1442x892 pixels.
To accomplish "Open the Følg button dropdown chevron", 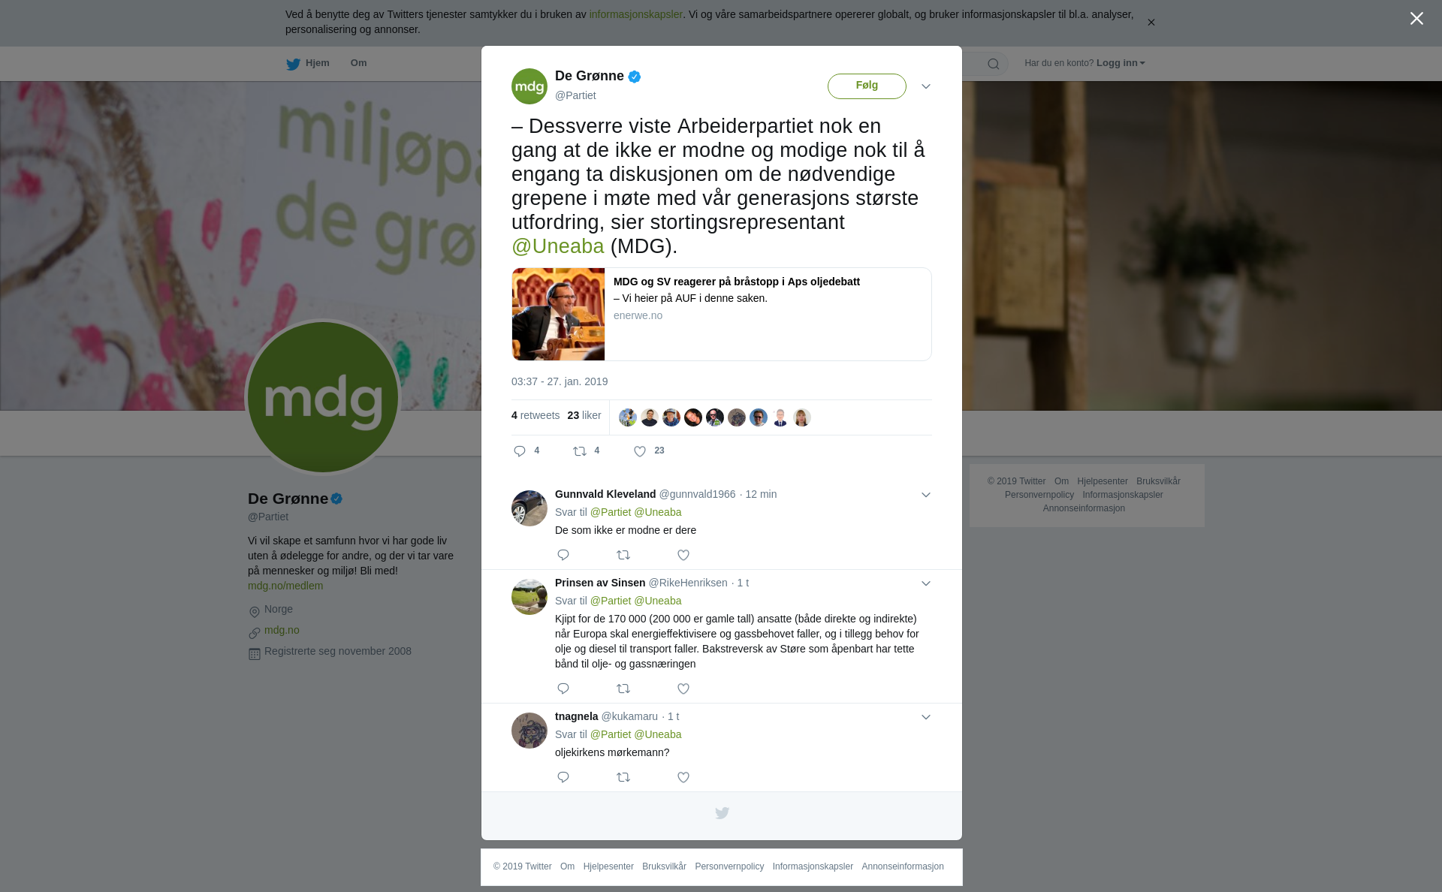I will tap(926, 86).
